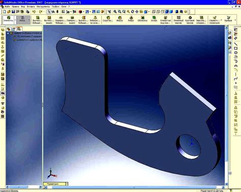Viewport: 241px width, 192px height.
Task: Click the Pan view cross-arrows icon
Action: pyautogui.click(x=137, y=12)
